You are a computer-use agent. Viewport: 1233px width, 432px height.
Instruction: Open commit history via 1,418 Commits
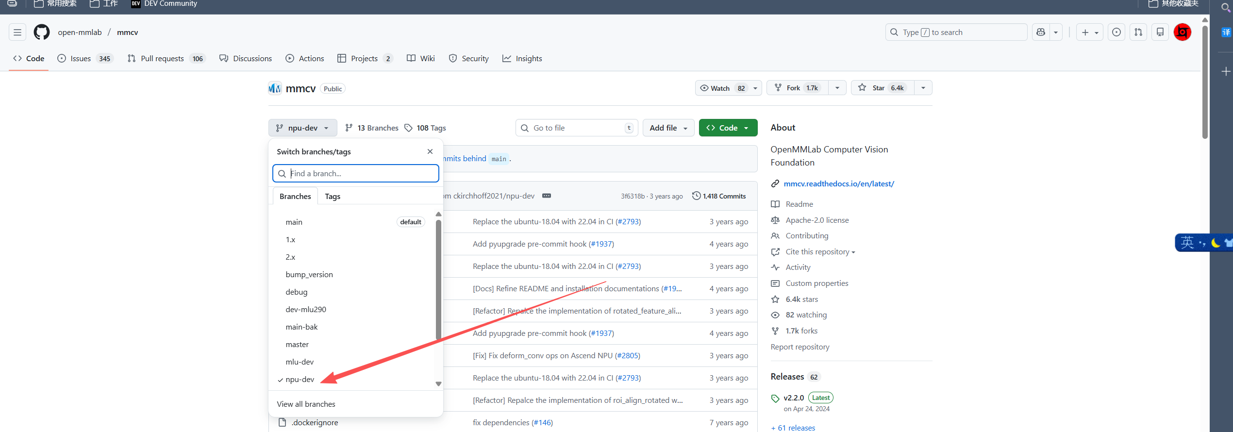coord(719,196)
